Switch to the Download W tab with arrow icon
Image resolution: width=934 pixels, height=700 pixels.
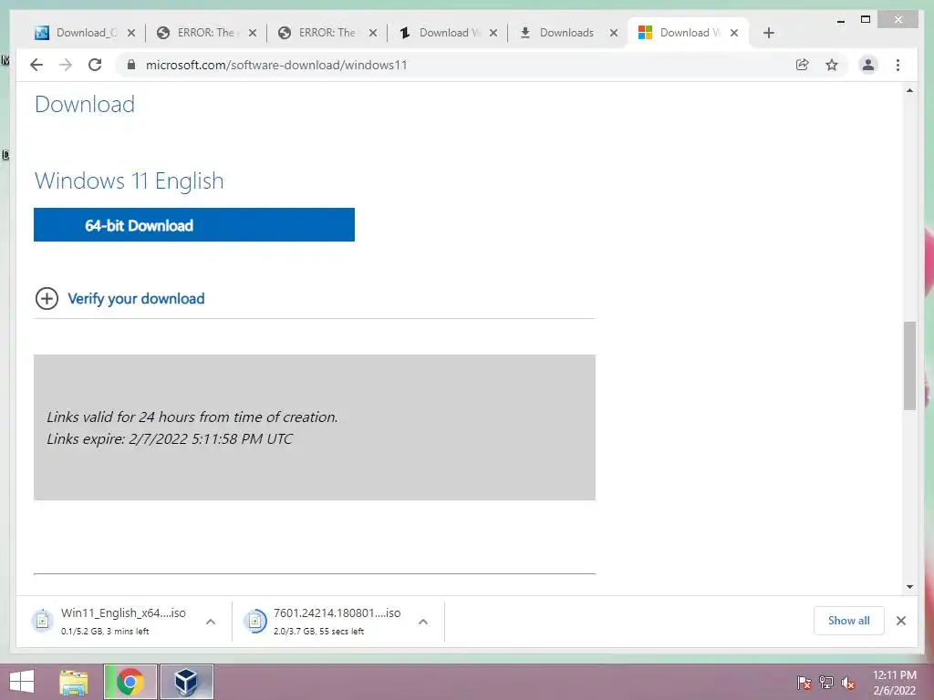(x=448, y=33)
